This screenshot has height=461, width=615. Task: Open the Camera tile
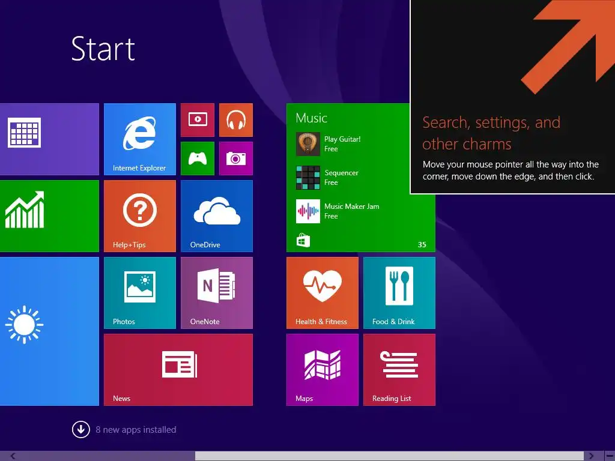click(x=235, y=158)
